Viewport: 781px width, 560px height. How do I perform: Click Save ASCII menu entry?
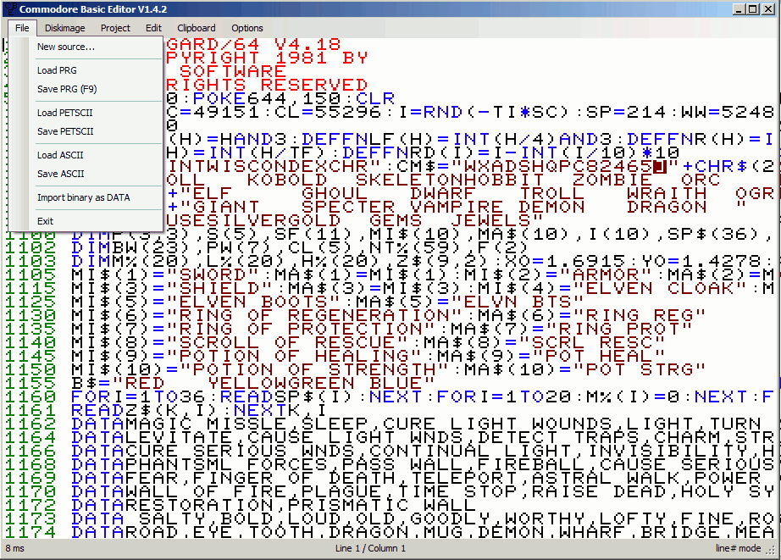click(60, 174)
